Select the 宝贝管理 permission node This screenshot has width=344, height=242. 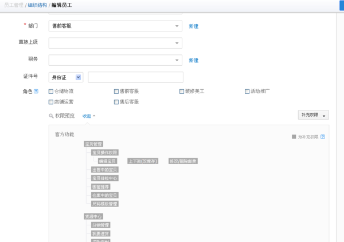(93, 144)
